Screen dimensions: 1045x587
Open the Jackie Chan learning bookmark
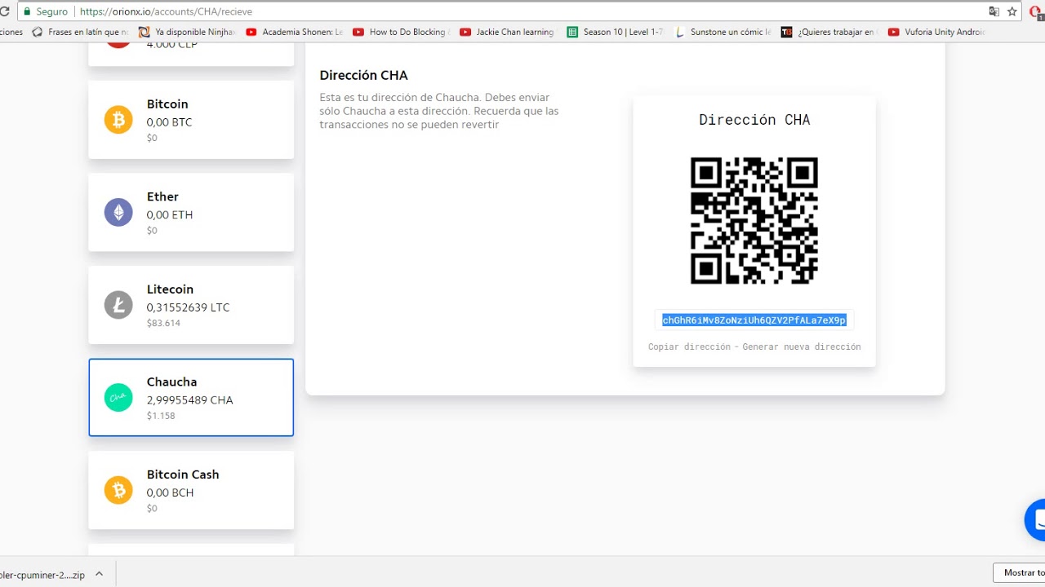pos(507,32)
